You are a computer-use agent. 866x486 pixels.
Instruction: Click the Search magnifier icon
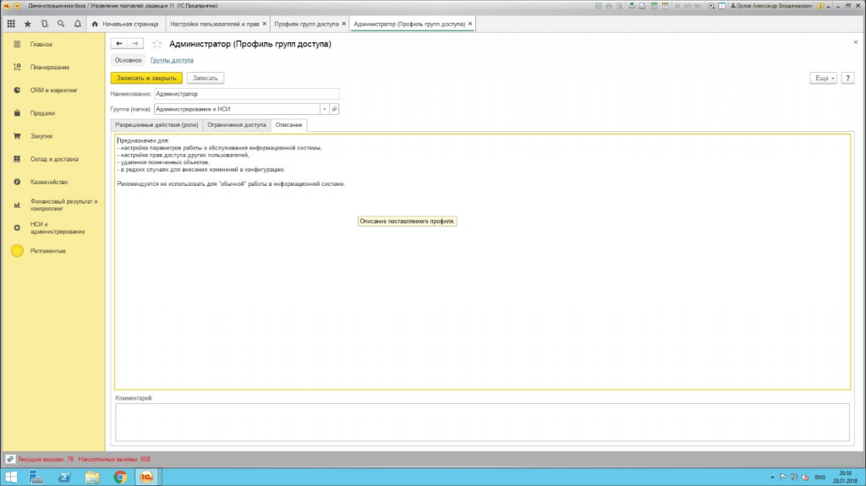pos(61,24)
